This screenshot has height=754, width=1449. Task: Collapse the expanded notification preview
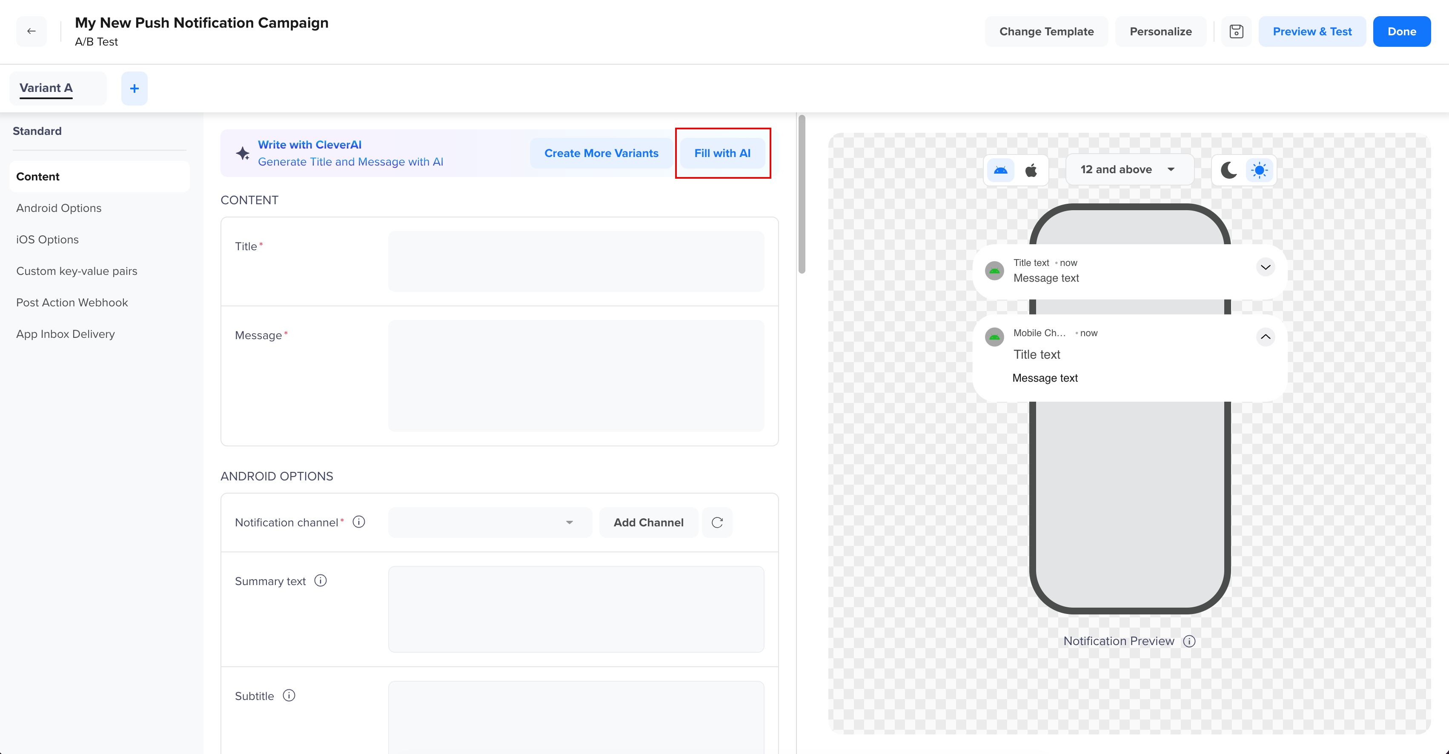click(x=1266, y=337)
